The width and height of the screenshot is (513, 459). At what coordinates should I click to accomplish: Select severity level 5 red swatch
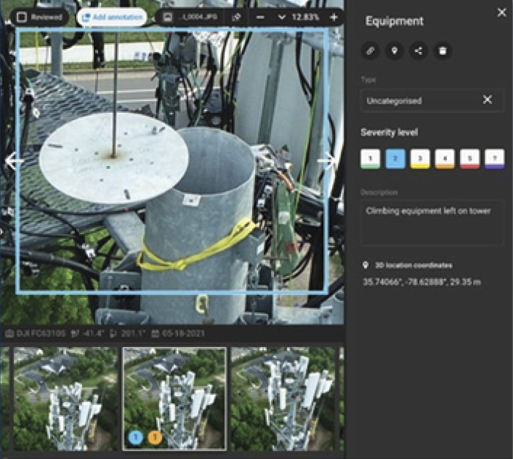[x=470, y=159]
